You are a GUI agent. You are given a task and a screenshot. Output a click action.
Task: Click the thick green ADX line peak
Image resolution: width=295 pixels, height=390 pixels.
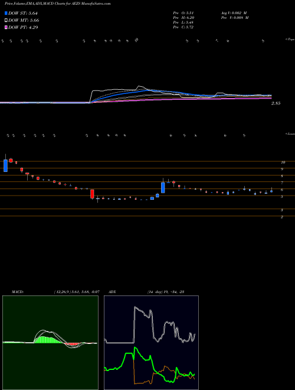(135, 349)
